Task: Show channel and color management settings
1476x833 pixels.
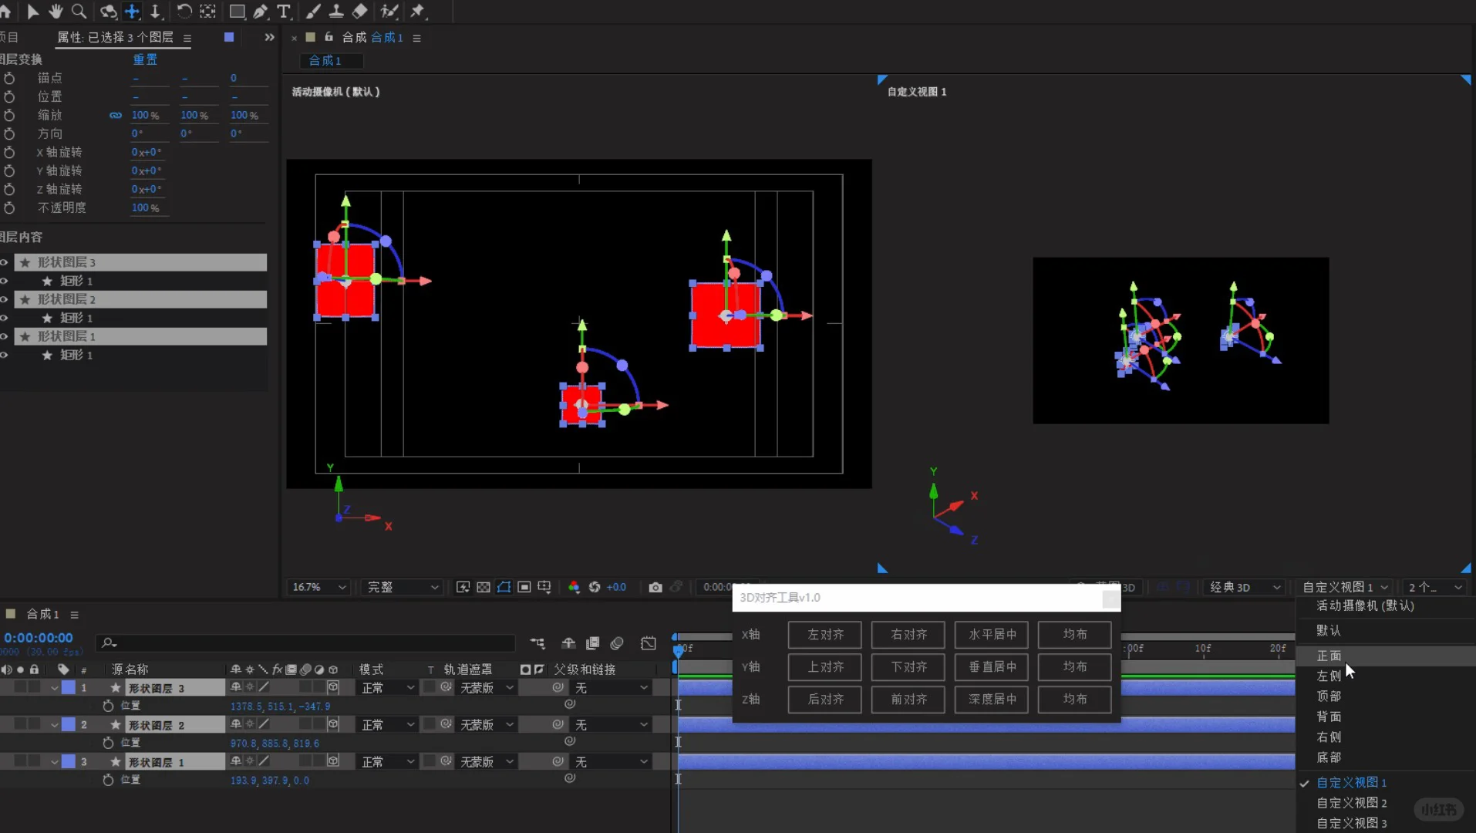Action: [x=574, y=587]
